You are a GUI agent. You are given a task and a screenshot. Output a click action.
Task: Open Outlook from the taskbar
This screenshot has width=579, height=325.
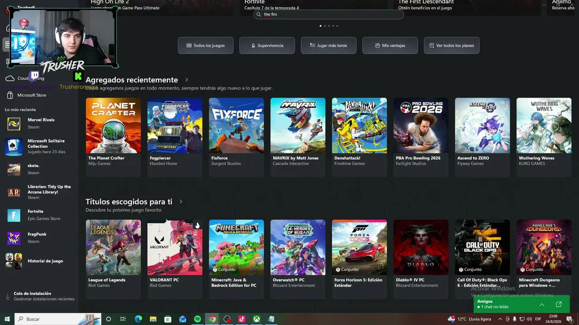(x=183, y=319)
